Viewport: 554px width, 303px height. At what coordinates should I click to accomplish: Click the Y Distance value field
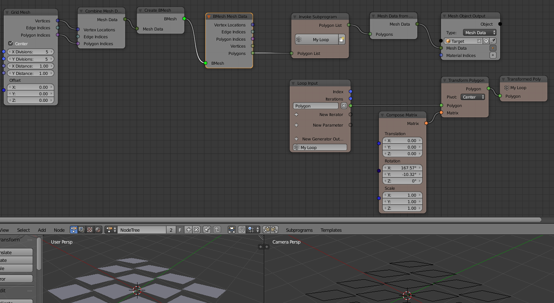(x=31, y=73)
